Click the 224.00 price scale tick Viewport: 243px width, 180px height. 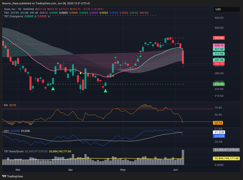click(x=219, y=89)
